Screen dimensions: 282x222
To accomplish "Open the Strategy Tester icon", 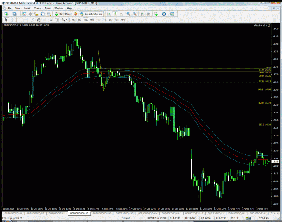I will tap(49, 14).
